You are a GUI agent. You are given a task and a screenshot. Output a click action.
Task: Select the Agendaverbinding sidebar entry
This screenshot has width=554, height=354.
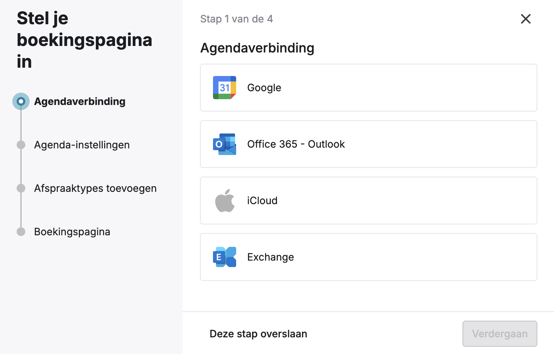pos(80,101)
